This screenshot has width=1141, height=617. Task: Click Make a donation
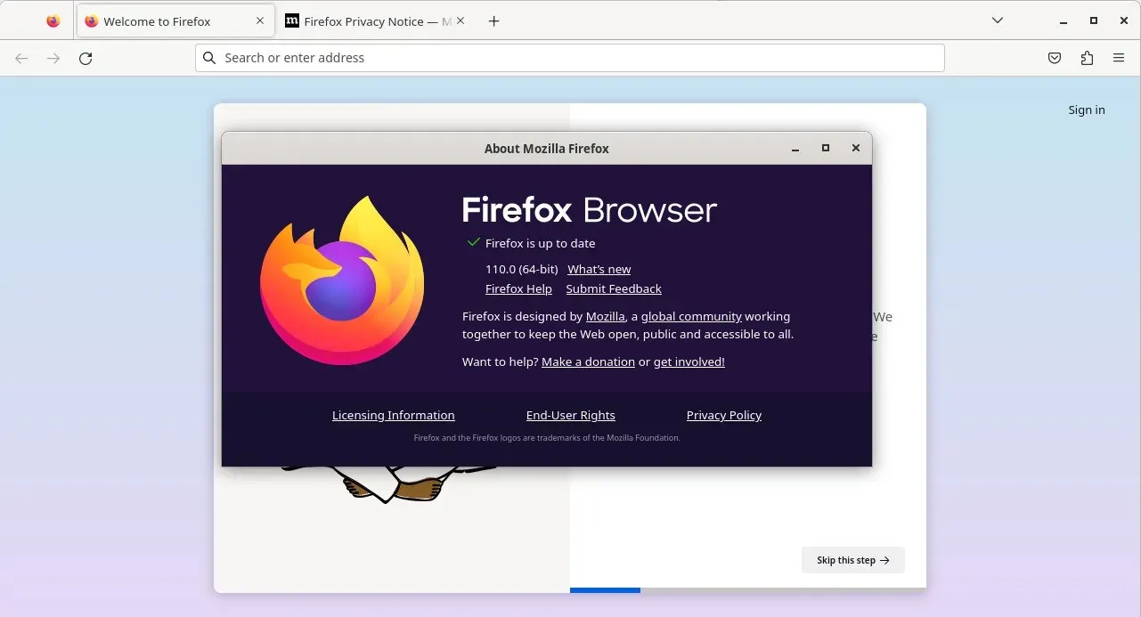pyautogui.click(x=588, y=361)
